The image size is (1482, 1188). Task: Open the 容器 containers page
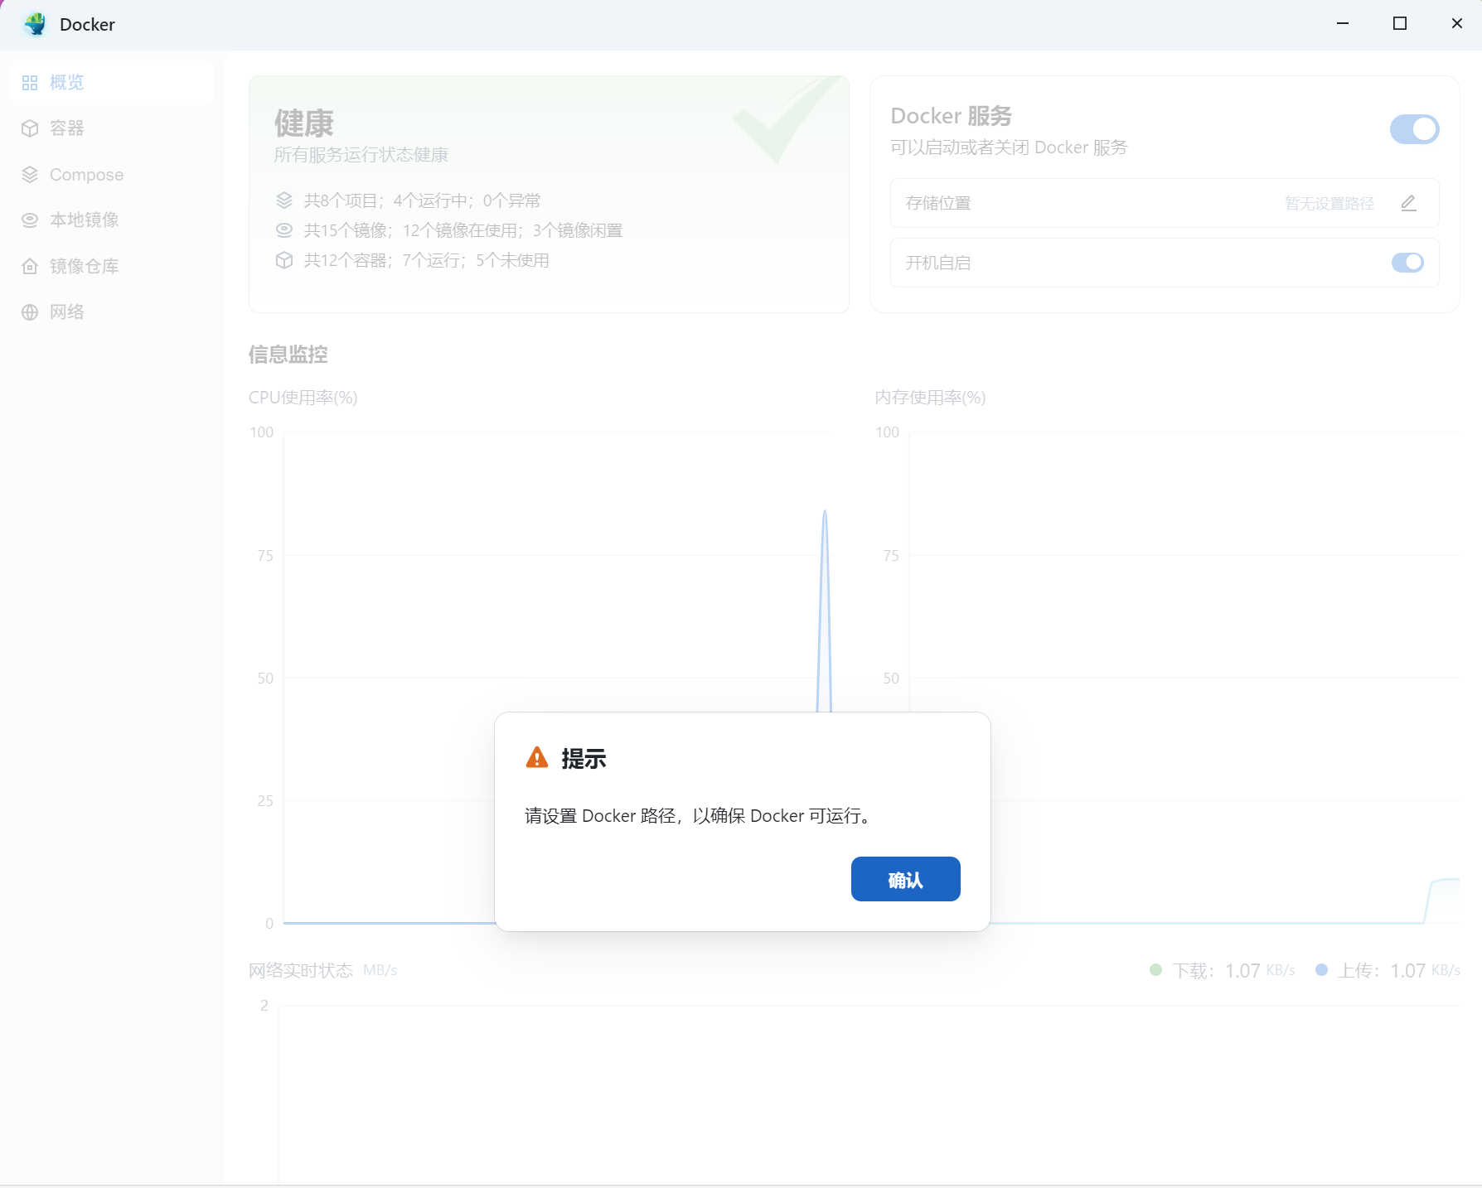(111, 128)
